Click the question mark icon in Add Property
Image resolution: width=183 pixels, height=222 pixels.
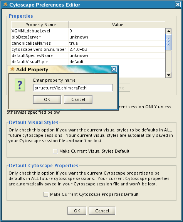(x=20, y=85)
